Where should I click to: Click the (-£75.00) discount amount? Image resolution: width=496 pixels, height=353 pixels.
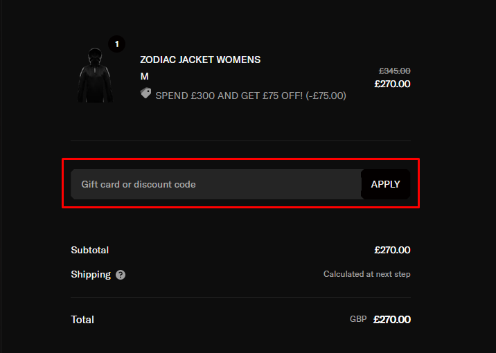(x=328, y=96)
